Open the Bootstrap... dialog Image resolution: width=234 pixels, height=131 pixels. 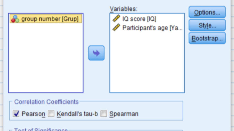(207, 38)
